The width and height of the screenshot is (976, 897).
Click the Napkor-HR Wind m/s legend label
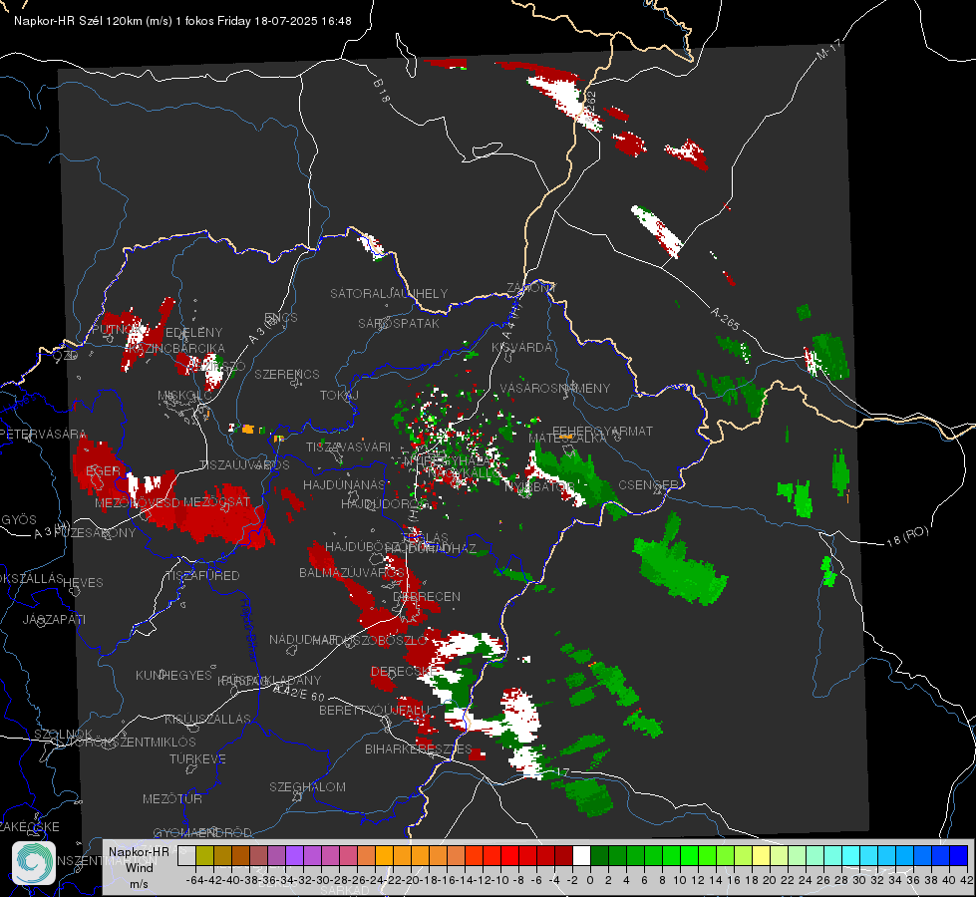(139, 867)
